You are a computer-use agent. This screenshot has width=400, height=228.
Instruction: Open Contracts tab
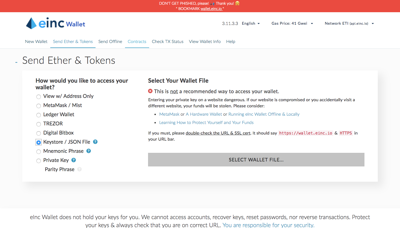pos(137,42)
